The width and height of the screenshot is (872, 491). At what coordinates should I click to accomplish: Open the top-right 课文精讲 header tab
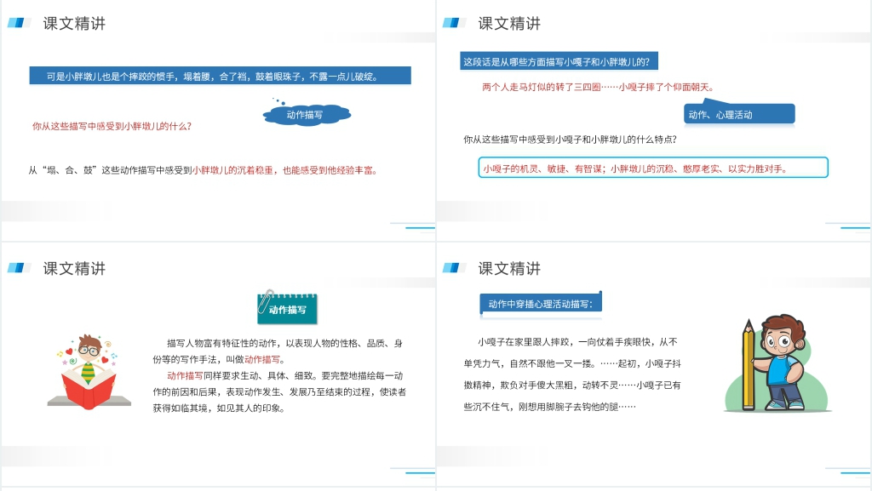pos(510,23)
